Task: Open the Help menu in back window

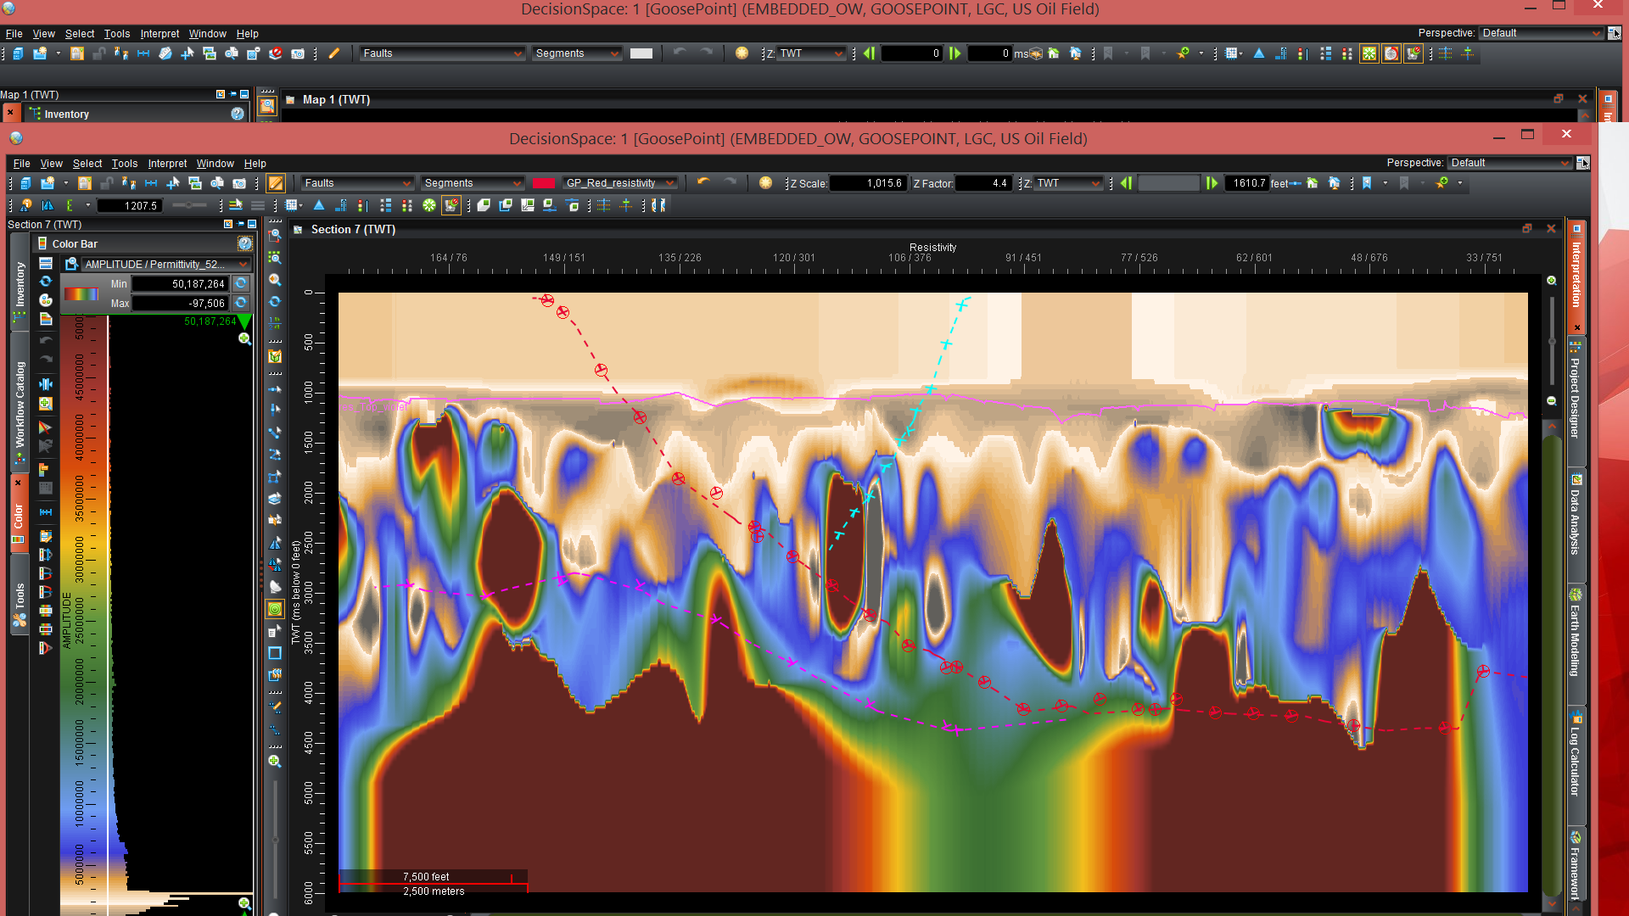Action: pyautogui.click(x=247, y=34)
